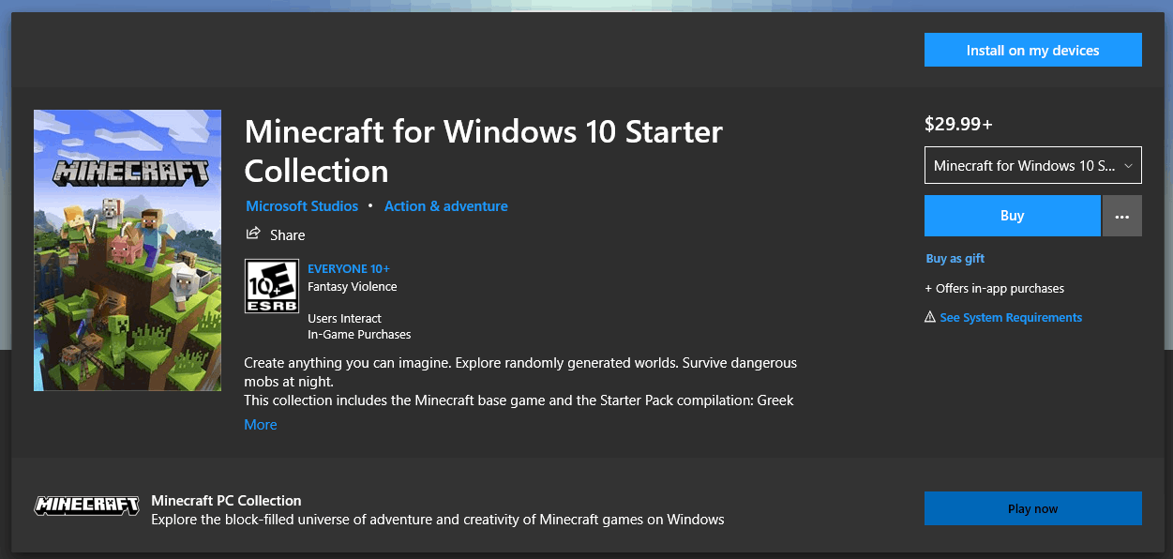Click the Share arrow icon
The width and height of the screenshot is (1173, 559).
252,234
